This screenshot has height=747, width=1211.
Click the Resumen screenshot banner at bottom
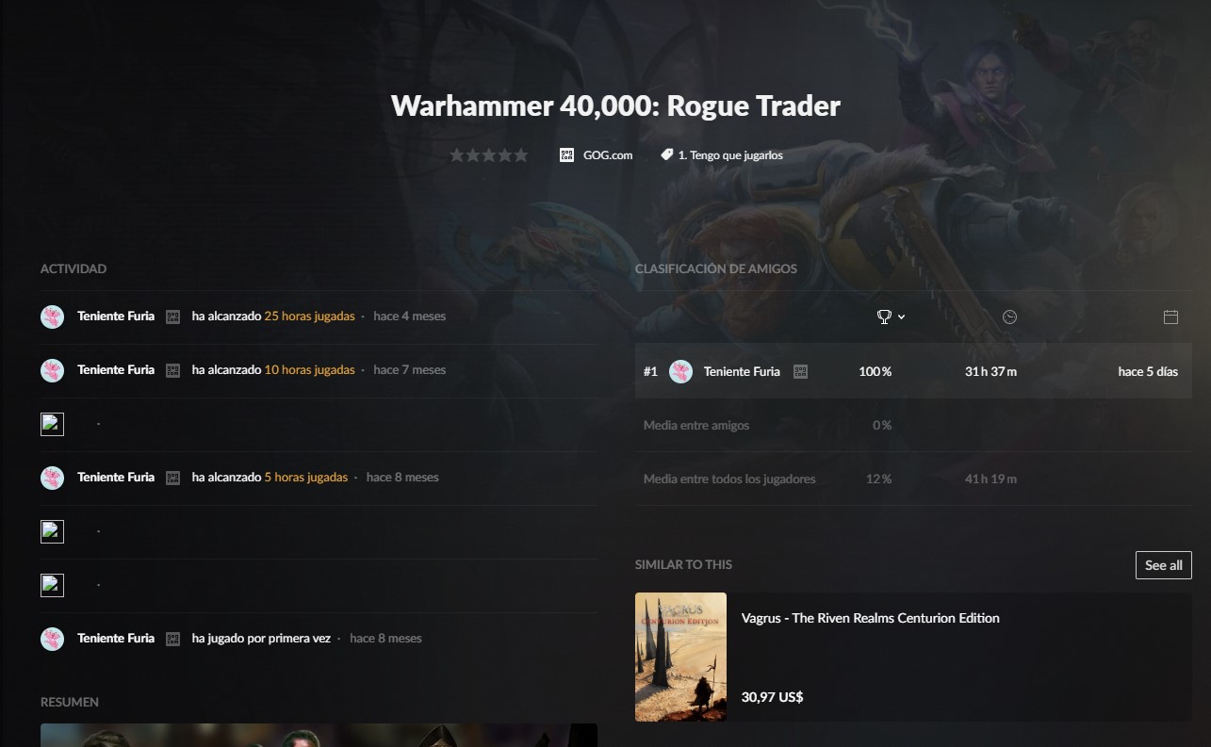[319, 735]
